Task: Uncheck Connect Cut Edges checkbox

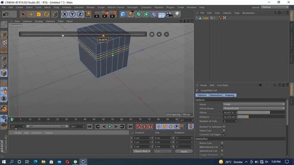Action: click(x=224, y=134)
